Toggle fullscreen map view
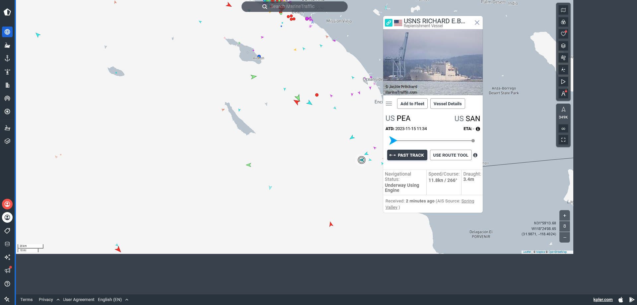The width and height of the screenshot is (637, 305). point(563,140)
